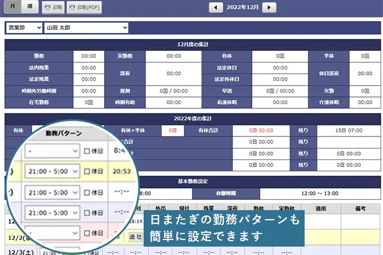Click the 2022年12月 month label

point(242,7)
